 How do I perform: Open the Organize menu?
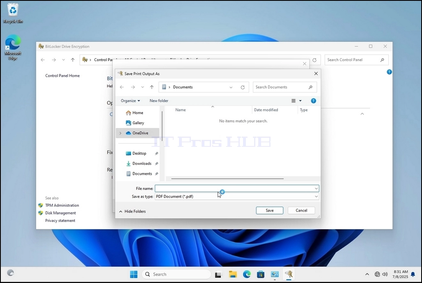(130, 100)
